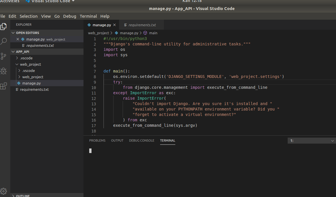Select the Terminal panel tab

[x=168, y=140]
